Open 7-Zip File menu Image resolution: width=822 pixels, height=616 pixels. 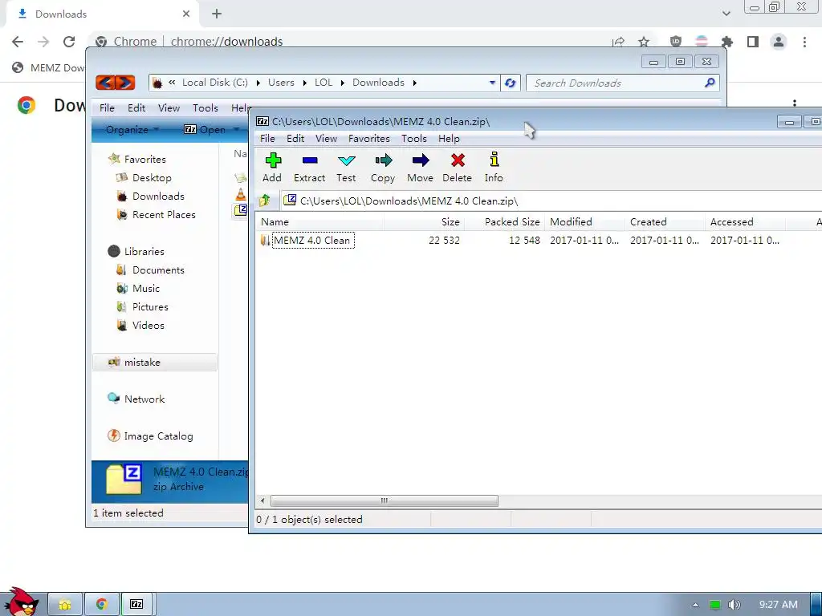(x=267, y=138)
